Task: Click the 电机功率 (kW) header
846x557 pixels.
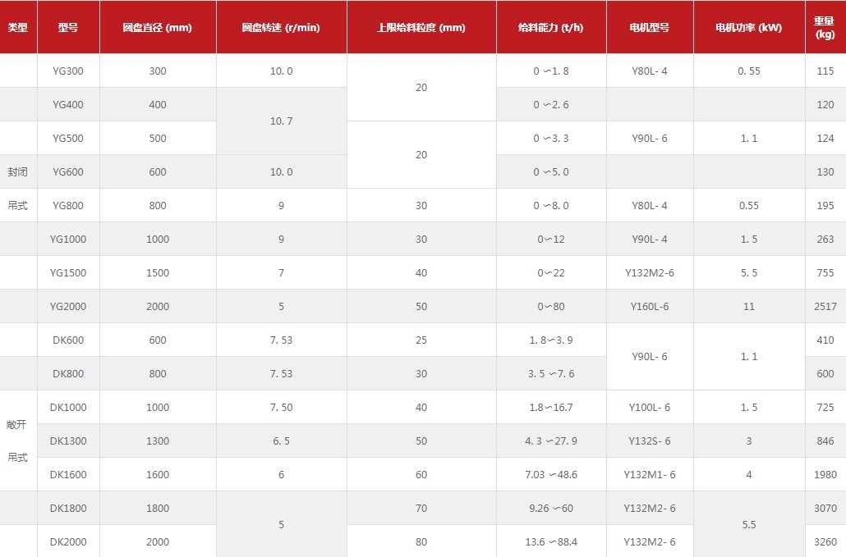Action: [748, 27]
